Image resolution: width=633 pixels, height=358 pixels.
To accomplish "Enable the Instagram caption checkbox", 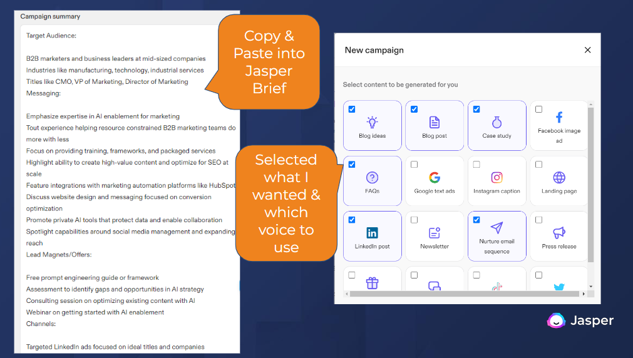I will pyautogui.click(x=476, y=165).
